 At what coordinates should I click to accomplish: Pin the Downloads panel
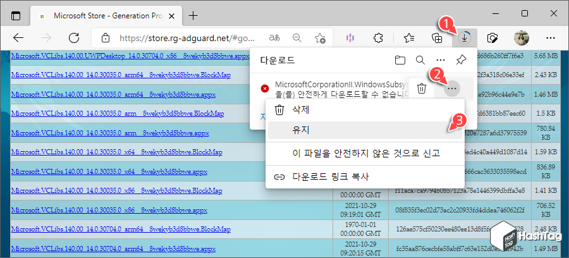[461, 60]
